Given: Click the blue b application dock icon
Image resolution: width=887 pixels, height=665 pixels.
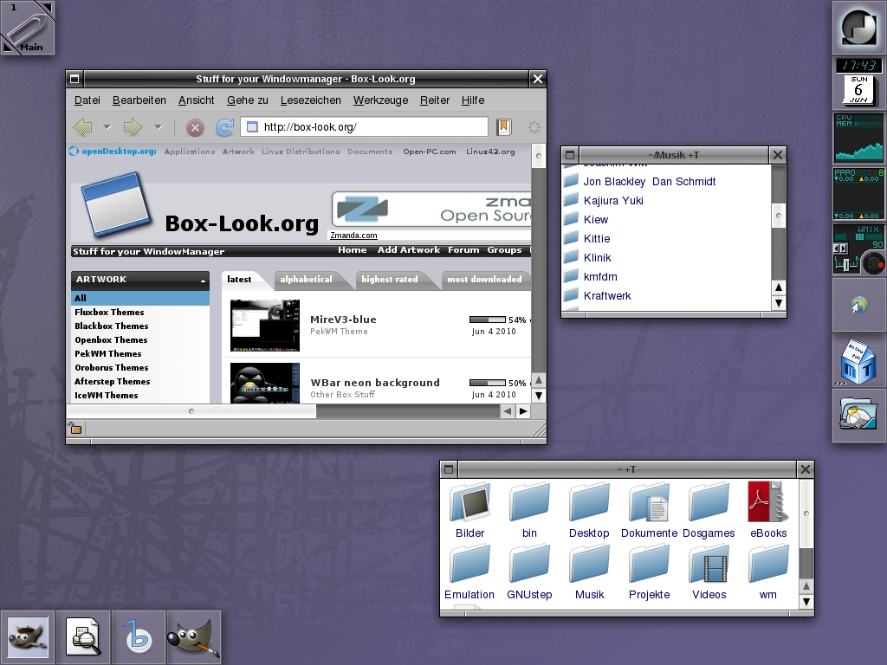Looking at the screenshot, I should [x=138, y=637].
